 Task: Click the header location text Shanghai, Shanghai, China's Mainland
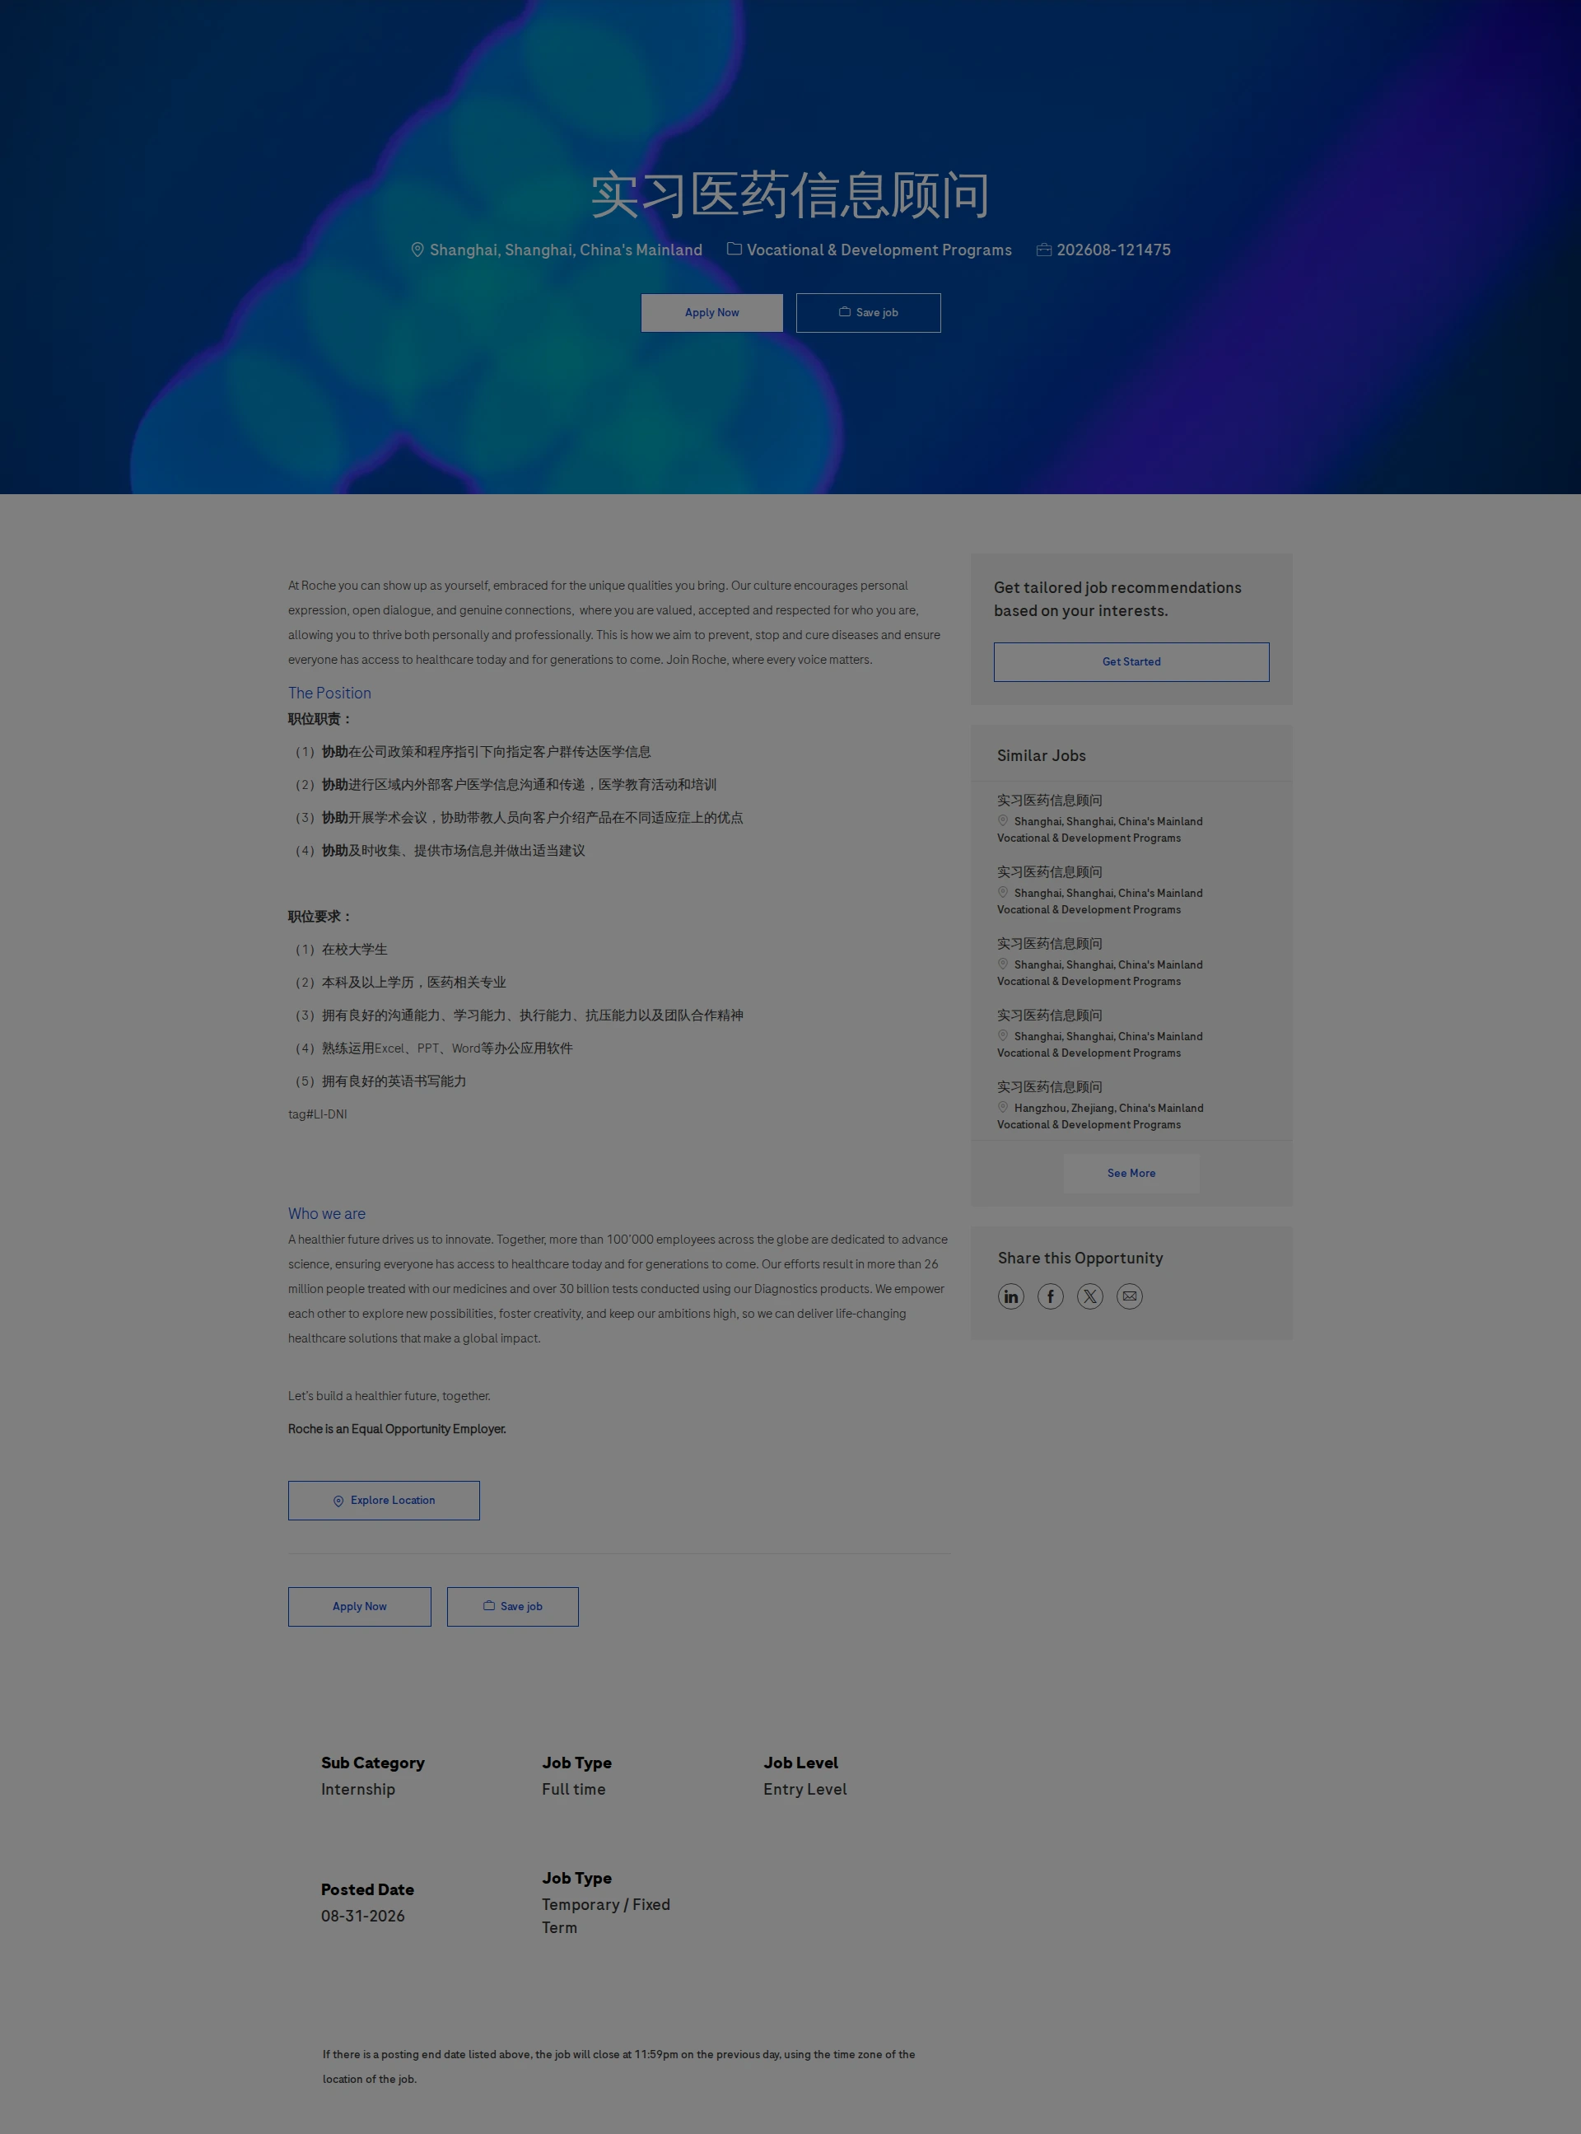click(566, 250)
